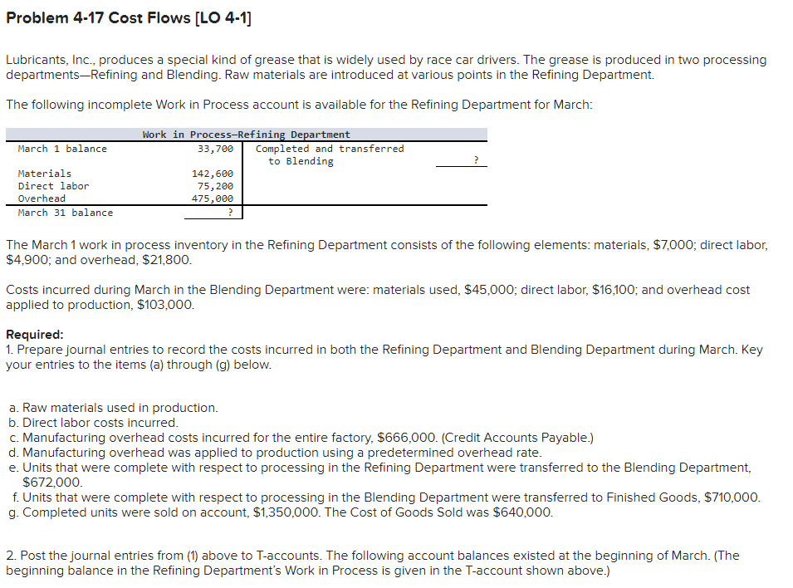Image resolution: width=793 pixels, height=588 pixels.
Task: Click item g. about Cost of Goods Sold
Action: coord(281,512)
